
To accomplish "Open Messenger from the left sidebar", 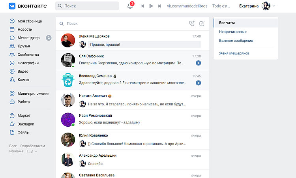I will coord(28,38).
